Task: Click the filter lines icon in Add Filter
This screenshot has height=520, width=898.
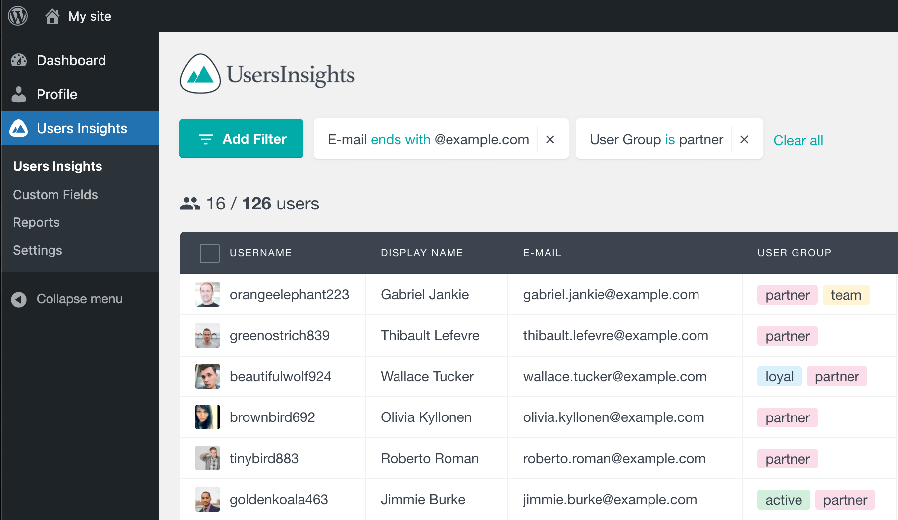Action: coord(206,139)
